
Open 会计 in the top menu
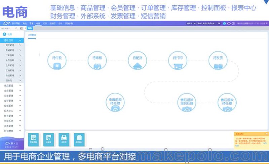coord(60,23)
